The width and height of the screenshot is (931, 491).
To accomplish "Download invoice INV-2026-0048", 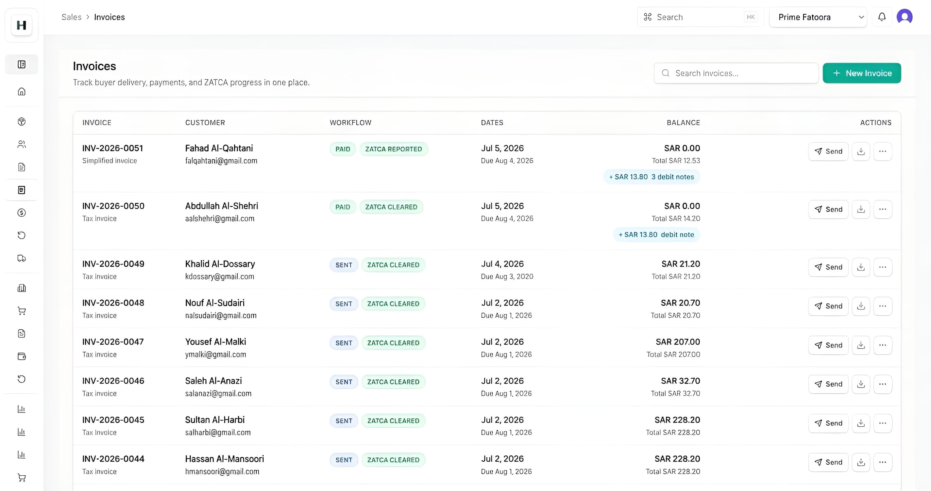I will pyautogui.click(x=861, y=306).
